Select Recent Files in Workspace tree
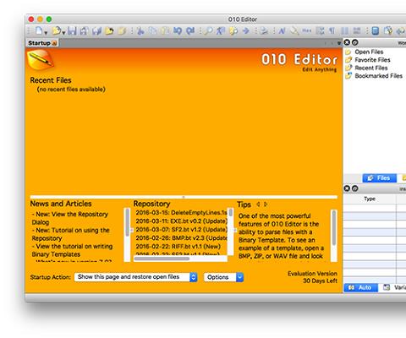The width and height of the screenshot is (406, 338). tap(370, 68)
